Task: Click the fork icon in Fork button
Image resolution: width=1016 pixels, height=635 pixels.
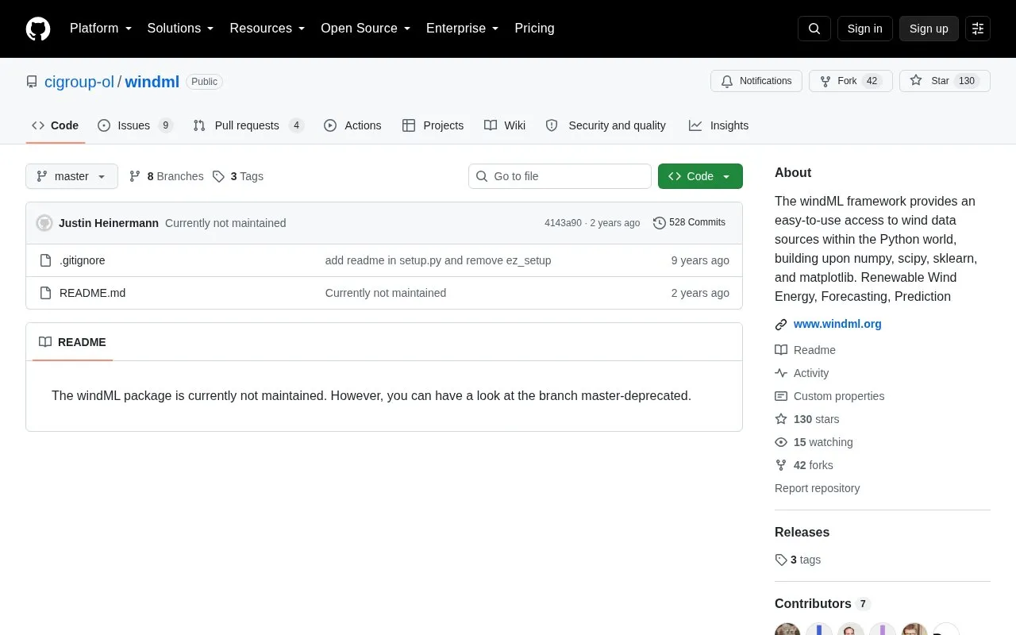Action: [825, 81]
